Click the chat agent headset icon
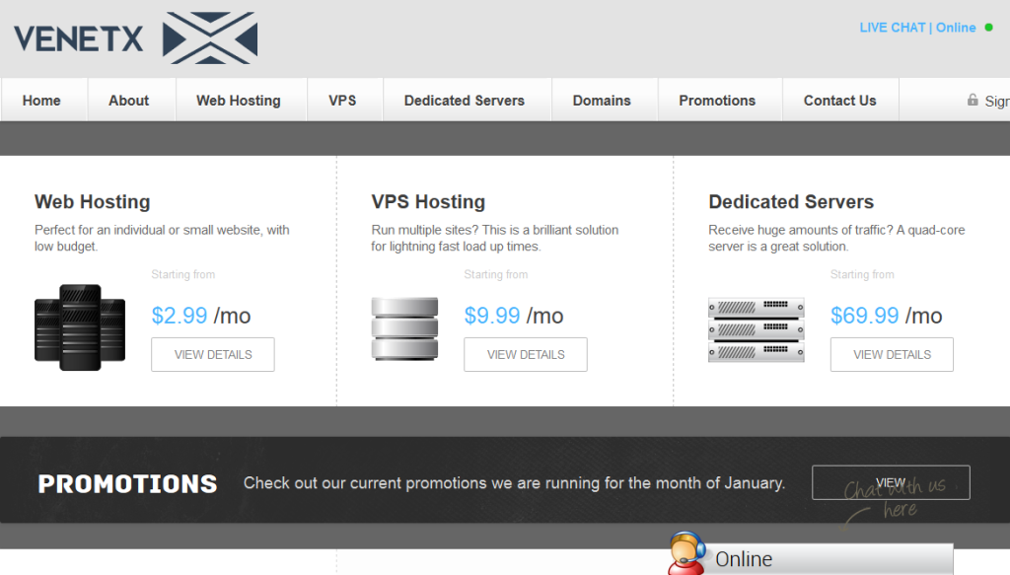Viewport: 1010px width, 575px height. click(687, 553)
